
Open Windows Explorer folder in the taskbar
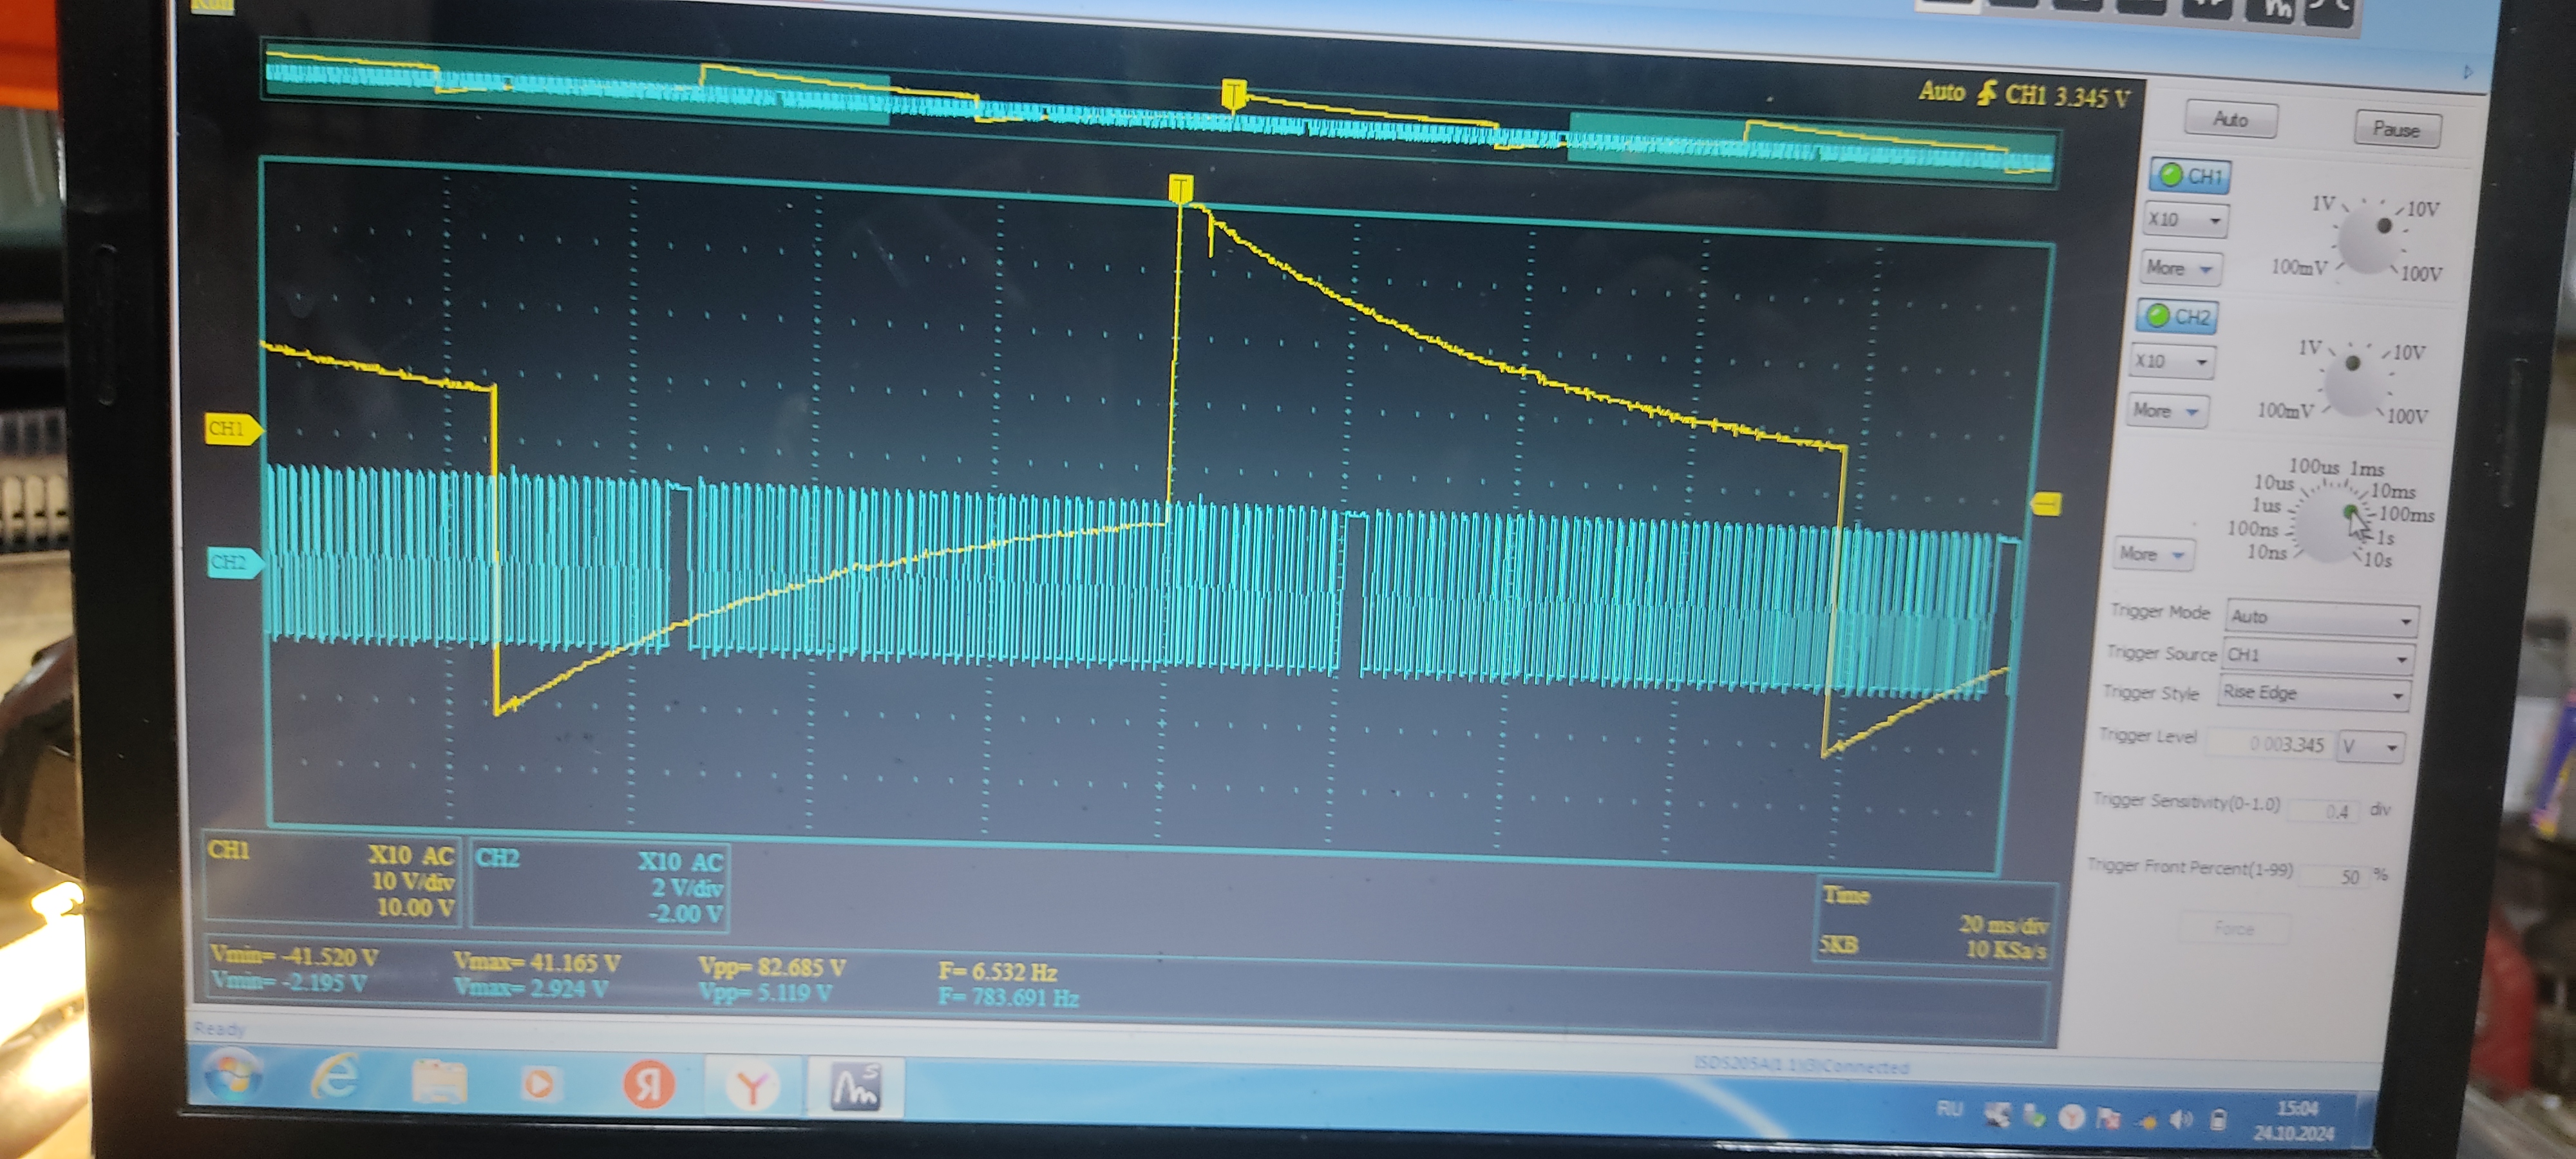pos(440,1082)
